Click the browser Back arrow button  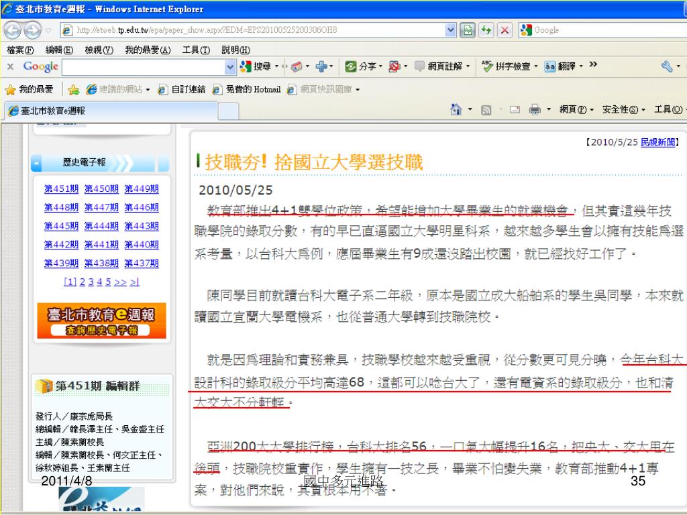(x=13, y=30)
